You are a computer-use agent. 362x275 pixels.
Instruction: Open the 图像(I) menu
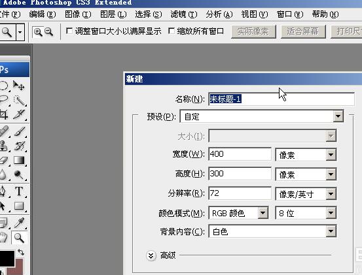(78, 14)
